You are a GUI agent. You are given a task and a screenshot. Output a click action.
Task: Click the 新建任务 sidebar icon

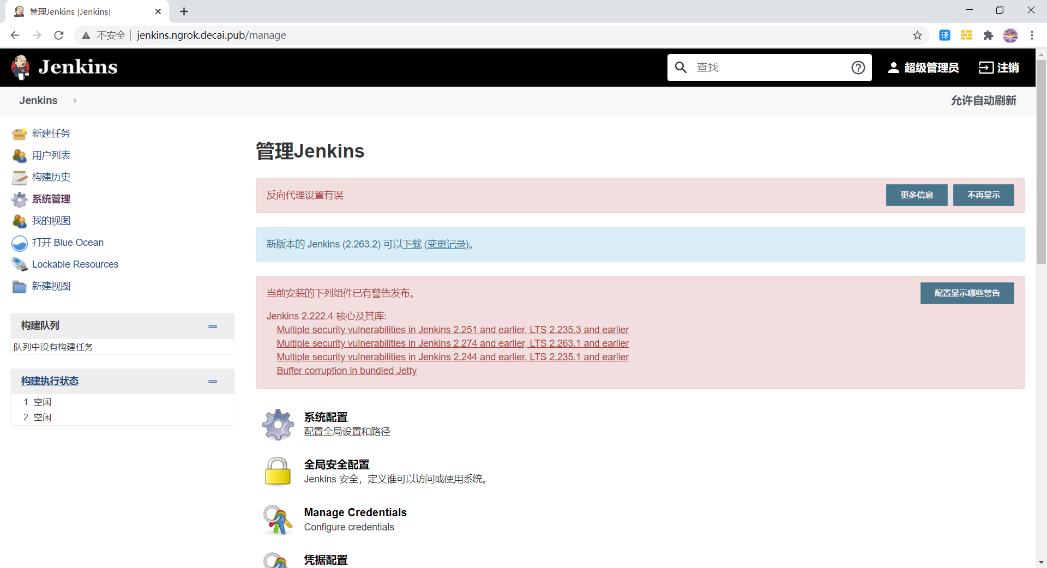pyautogui.click(x=20, y=134)
